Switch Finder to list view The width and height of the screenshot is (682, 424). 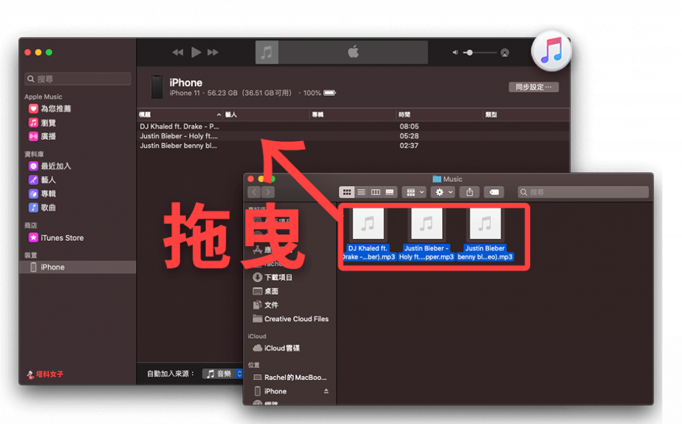(x=361, y=192)
